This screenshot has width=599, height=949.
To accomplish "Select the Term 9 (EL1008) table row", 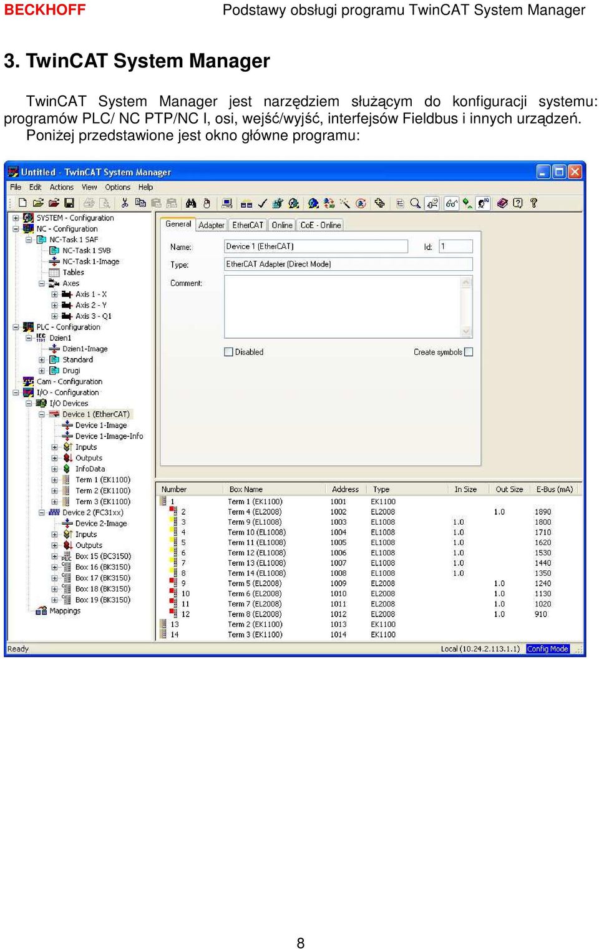I will click(x=368, y=522).
